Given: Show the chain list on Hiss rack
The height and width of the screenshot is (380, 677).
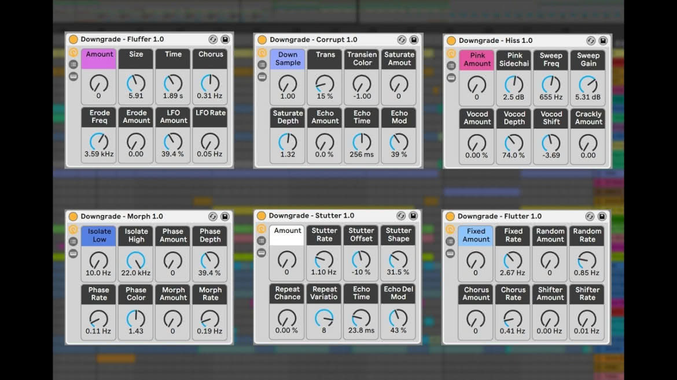Looking at the screenshot, I should pos(451,65).
